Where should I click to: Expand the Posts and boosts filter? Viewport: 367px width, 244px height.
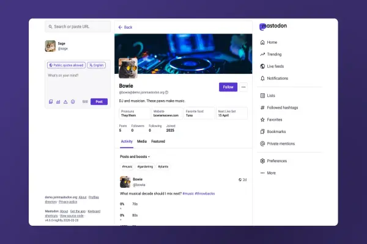pyautogui.click(x=135, y=157)
